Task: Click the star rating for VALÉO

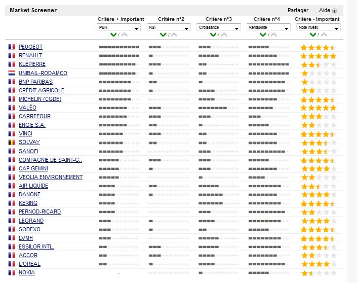Action: coord(319,108)
